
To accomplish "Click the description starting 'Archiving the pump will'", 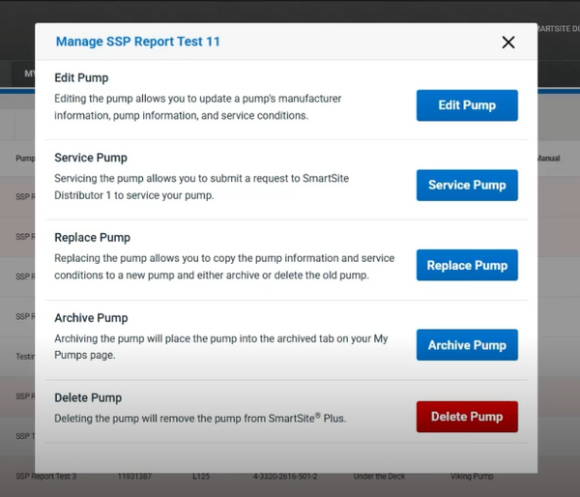I will point(220,347).
